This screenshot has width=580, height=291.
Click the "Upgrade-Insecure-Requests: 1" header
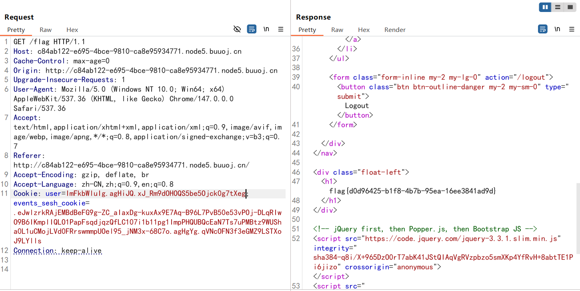click(x=69, y=80)
